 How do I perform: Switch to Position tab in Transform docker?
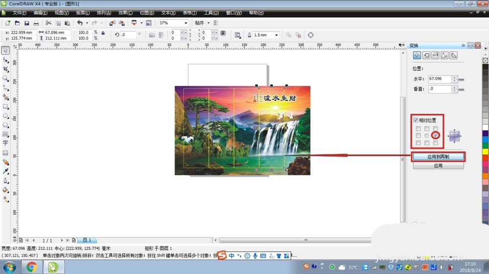click(x=417, y=56)
